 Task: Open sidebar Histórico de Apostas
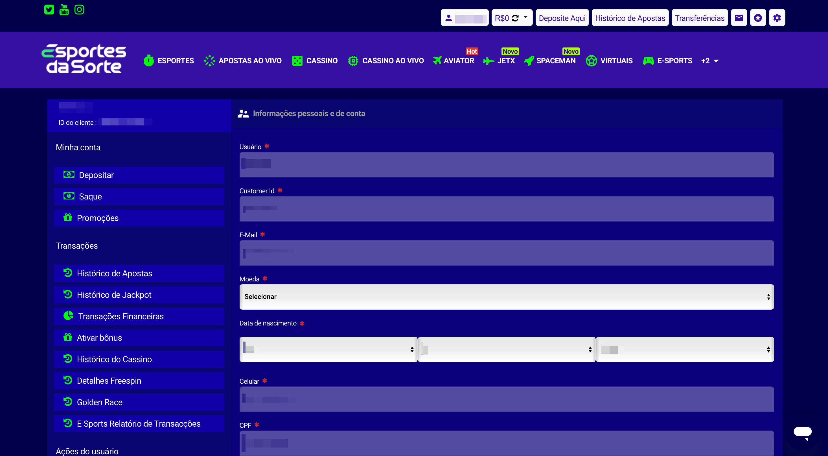139,273
